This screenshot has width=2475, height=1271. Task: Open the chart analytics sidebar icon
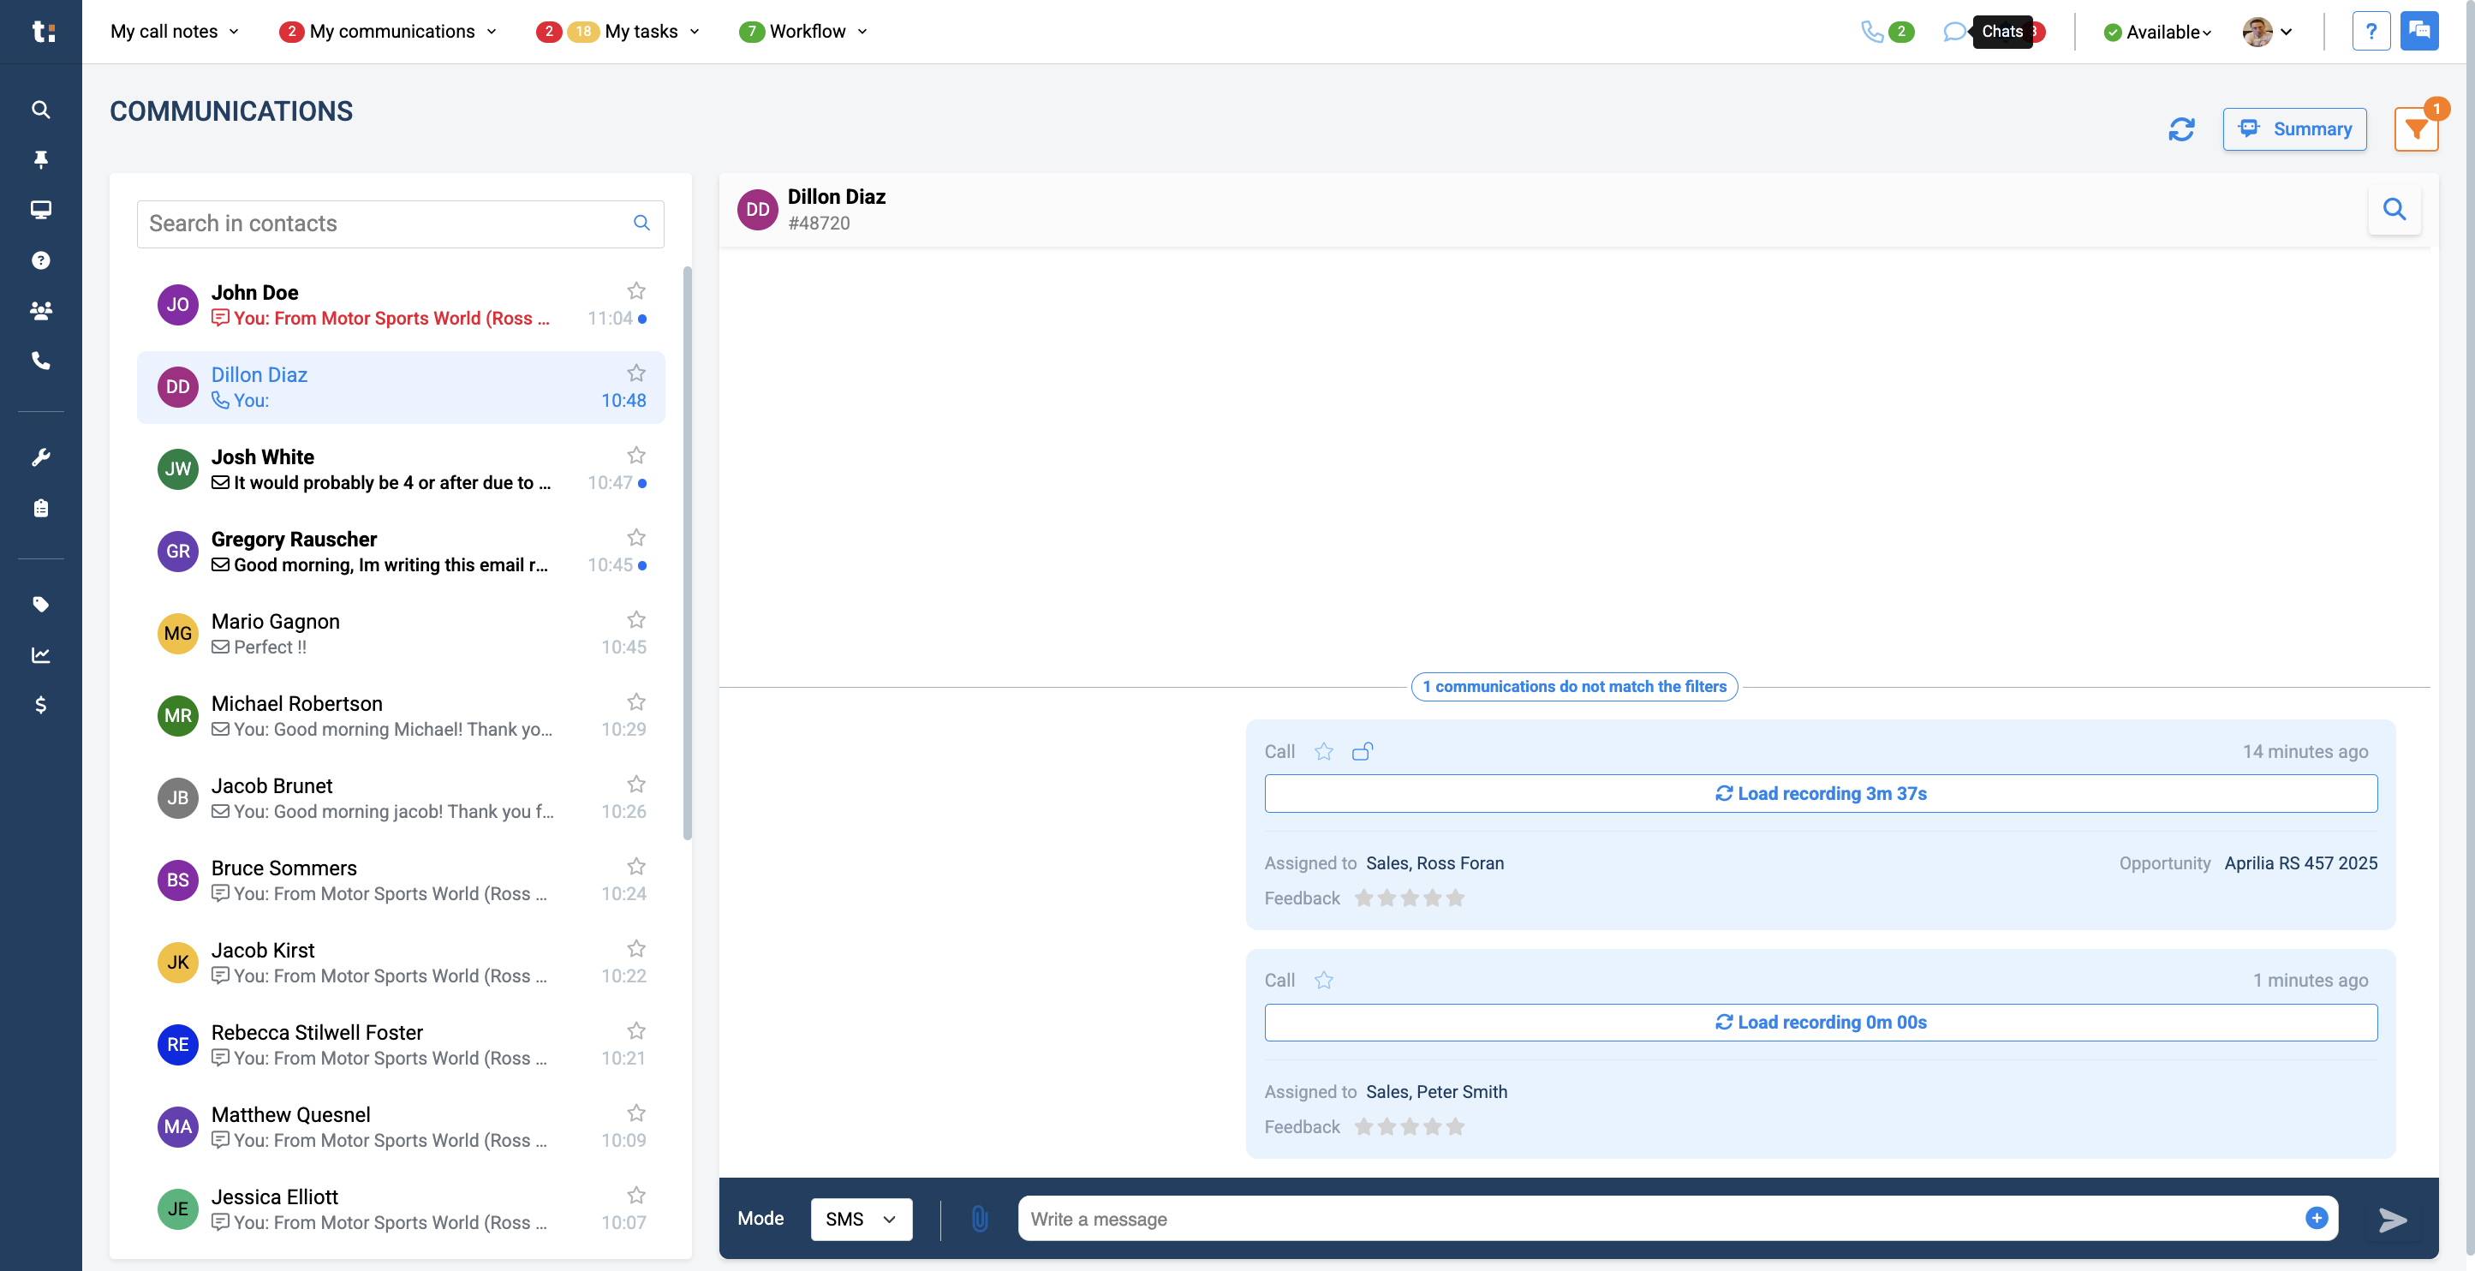pyautogui.click(x=40, y=655)
